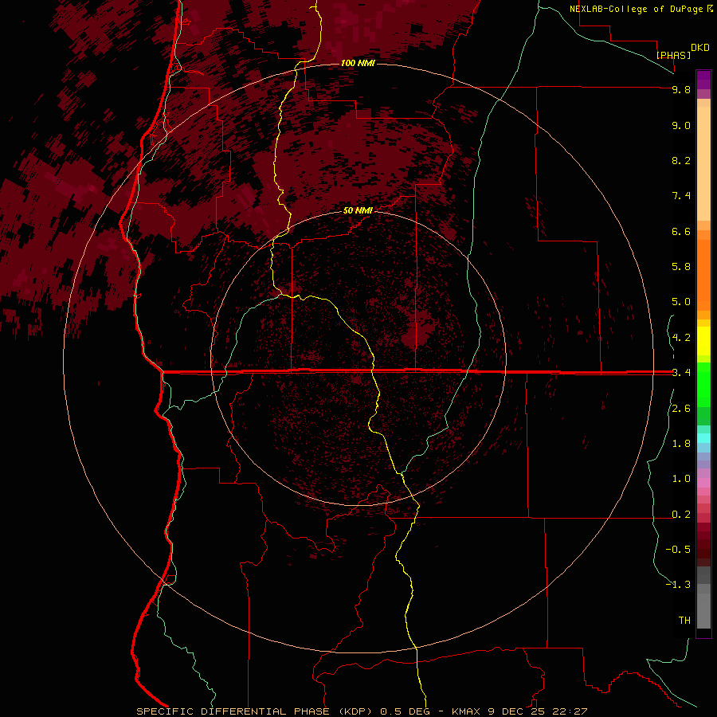Click the 9.8 scale value
The width and height of the screenshot is (717, 717).
pos(681,90)
